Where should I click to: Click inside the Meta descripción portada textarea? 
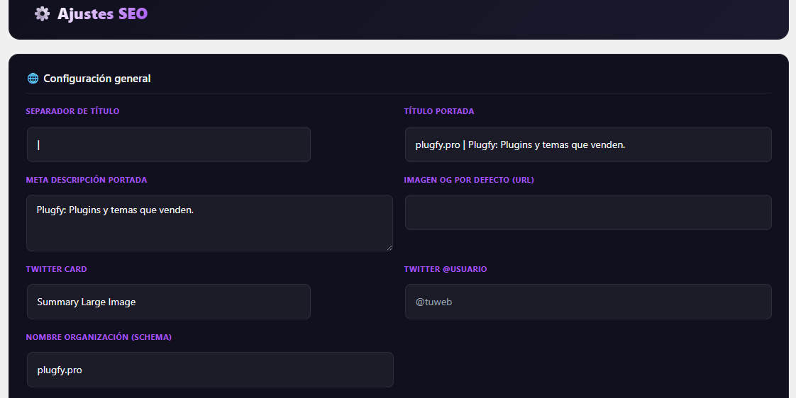(209, 223)
